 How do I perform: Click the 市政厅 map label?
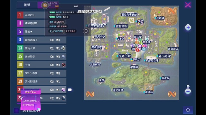(x=136, y=60)
